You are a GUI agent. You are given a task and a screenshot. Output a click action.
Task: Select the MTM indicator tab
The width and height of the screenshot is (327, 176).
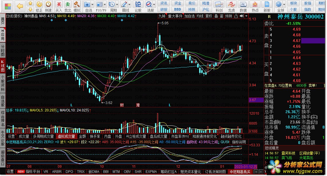coord(116,172)
